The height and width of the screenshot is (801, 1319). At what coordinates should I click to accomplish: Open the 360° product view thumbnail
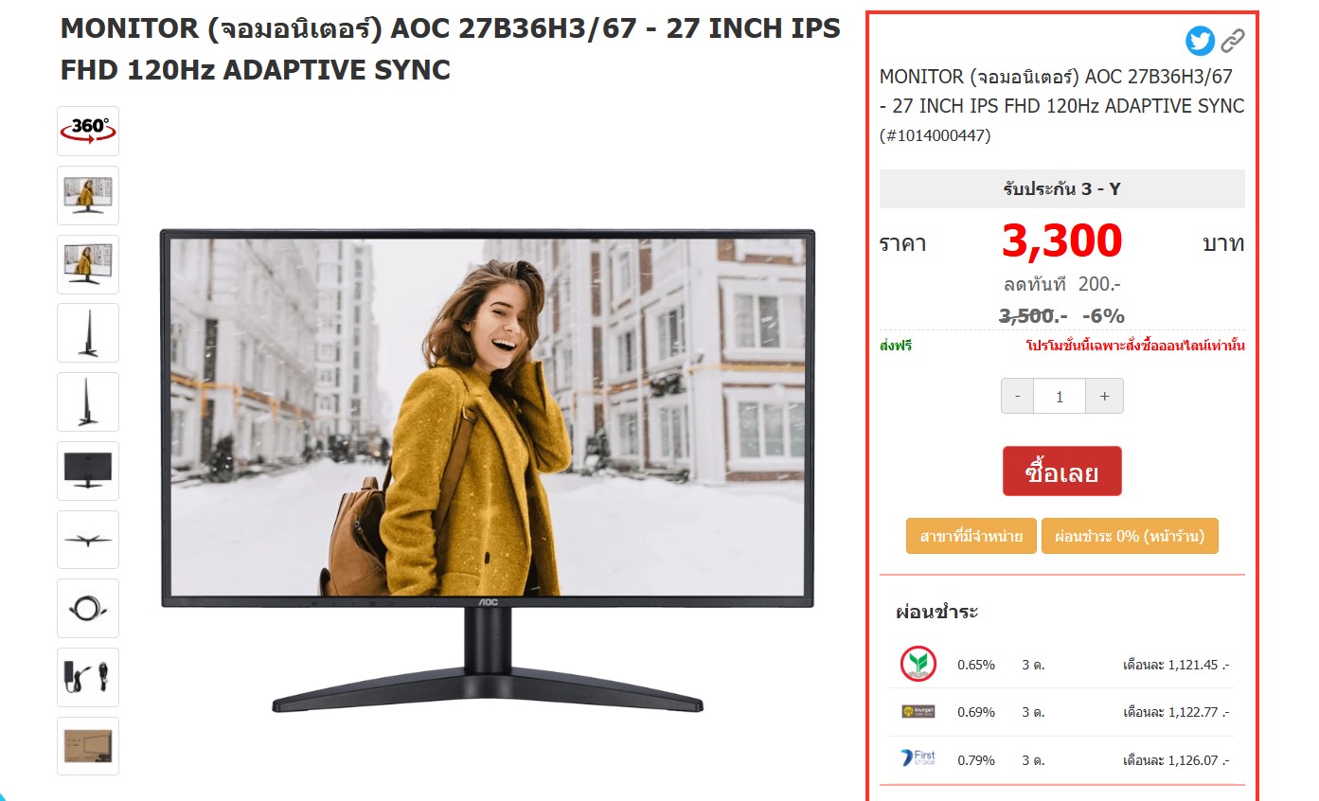pyautogui.click(x=88, y=131)
